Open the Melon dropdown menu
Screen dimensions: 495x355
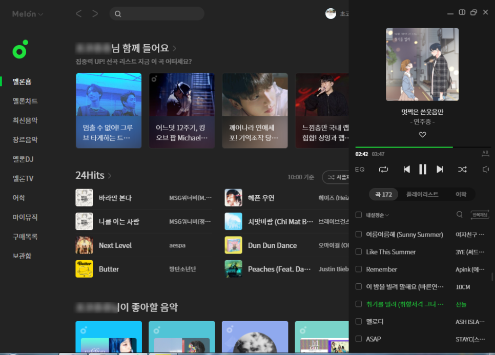tap(28, 14)
